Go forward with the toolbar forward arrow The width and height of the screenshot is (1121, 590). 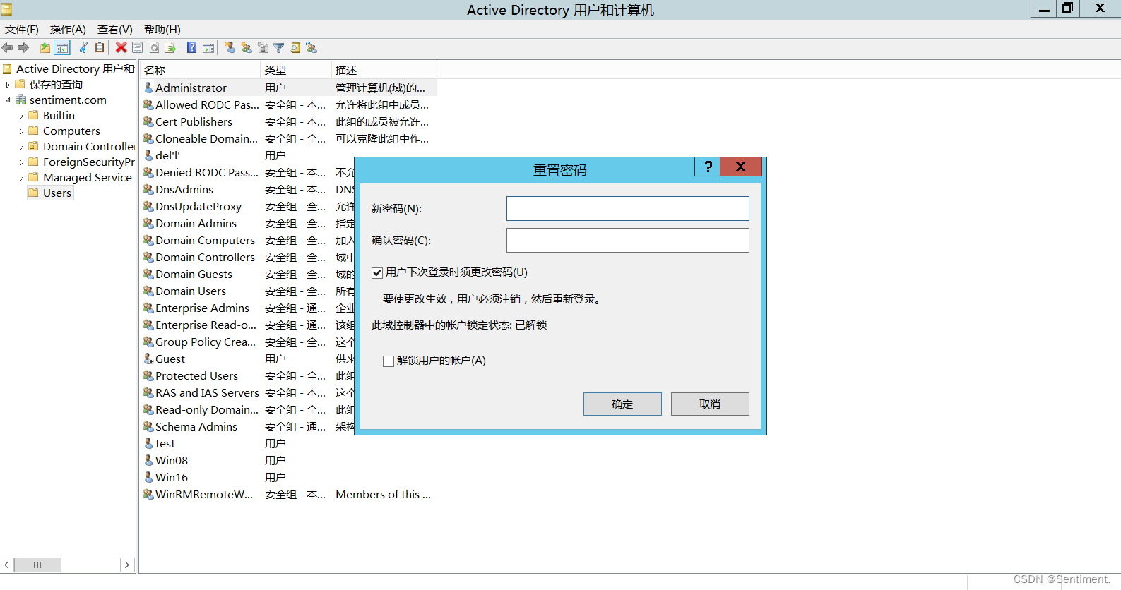(23, 48)
